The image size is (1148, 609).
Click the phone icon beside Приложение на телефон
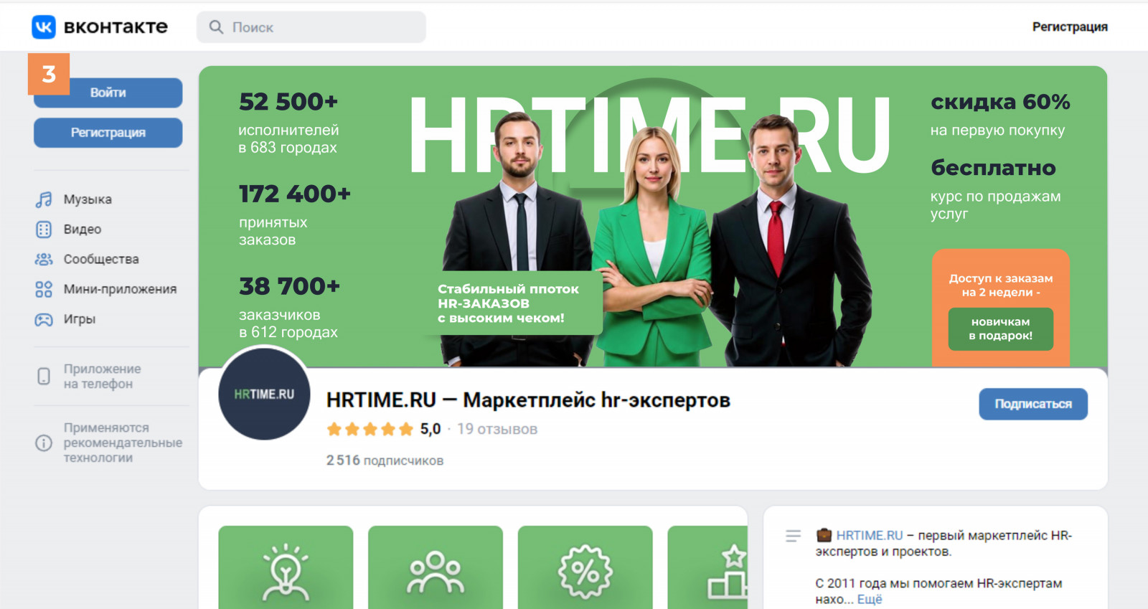44,377
